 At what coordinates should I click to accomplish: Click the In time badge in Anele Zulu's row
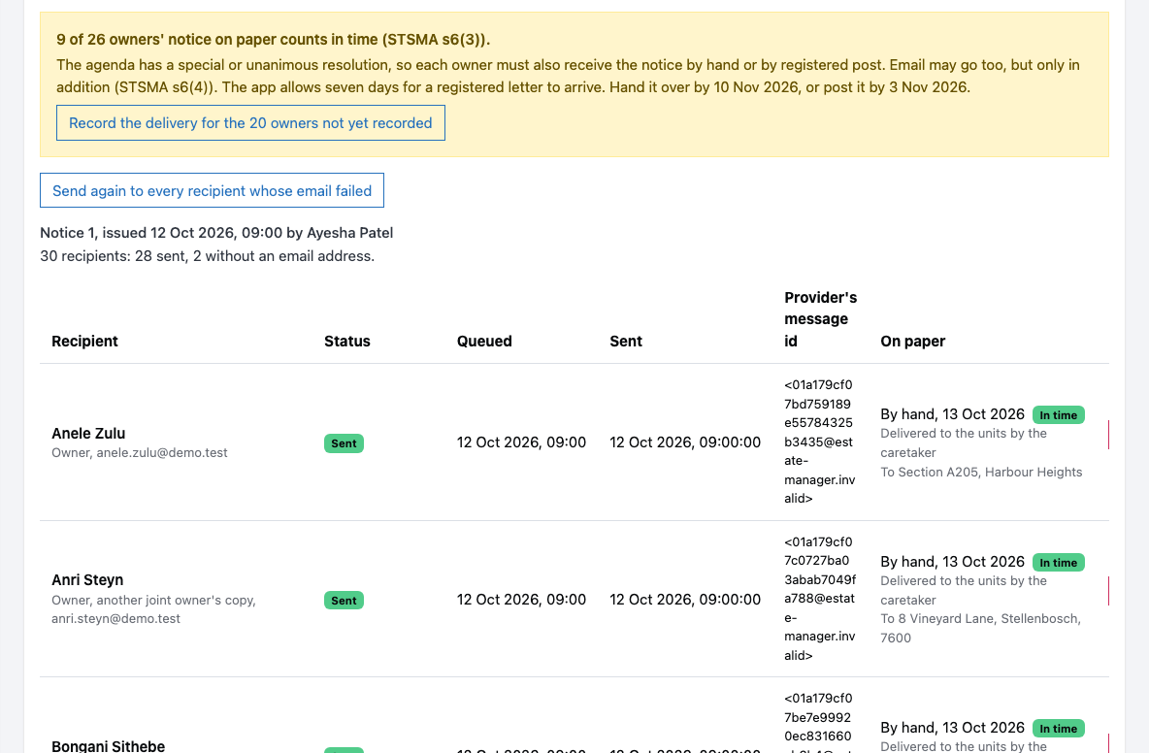click(1058, 415)
